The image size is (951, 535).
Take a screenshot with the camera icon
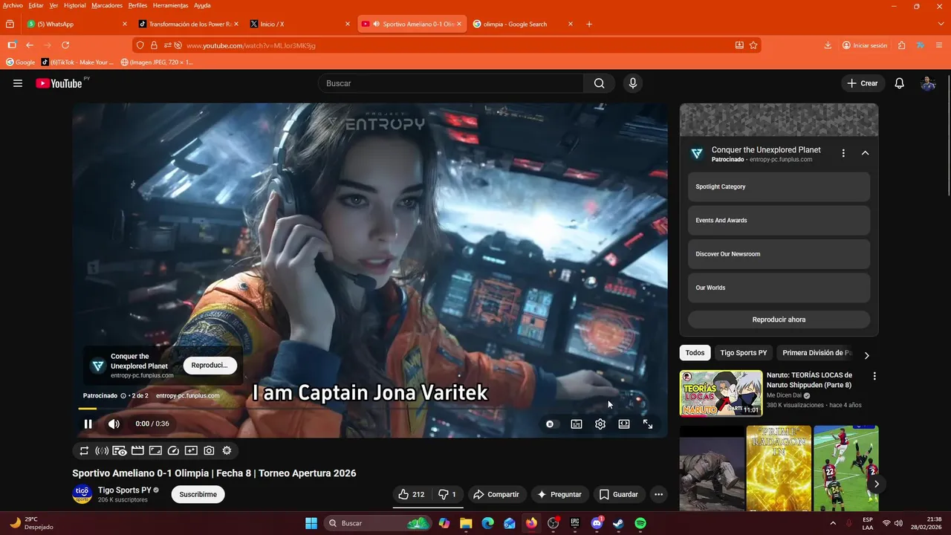209,450
